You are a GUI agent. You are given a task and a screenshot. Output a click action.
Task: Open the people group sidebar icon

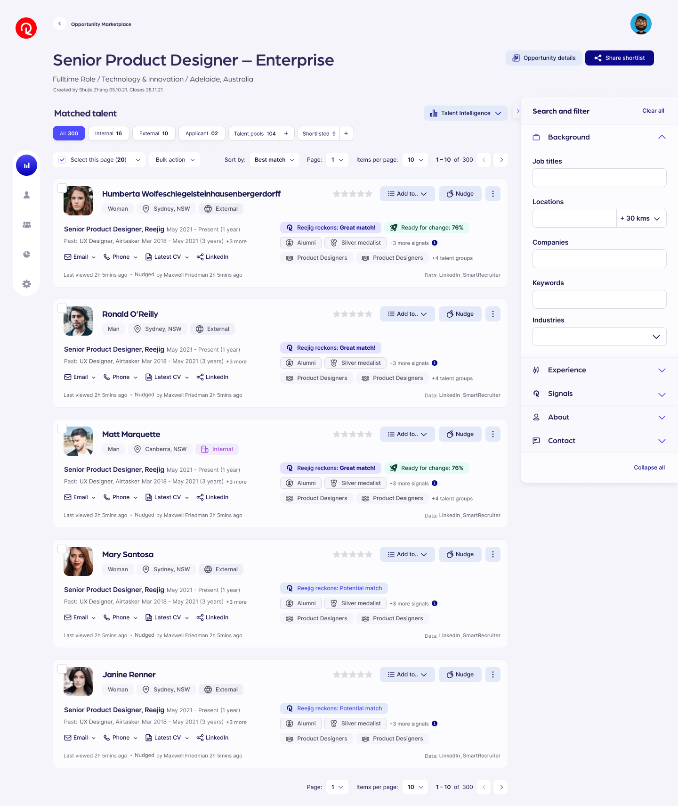coord(26,225)
